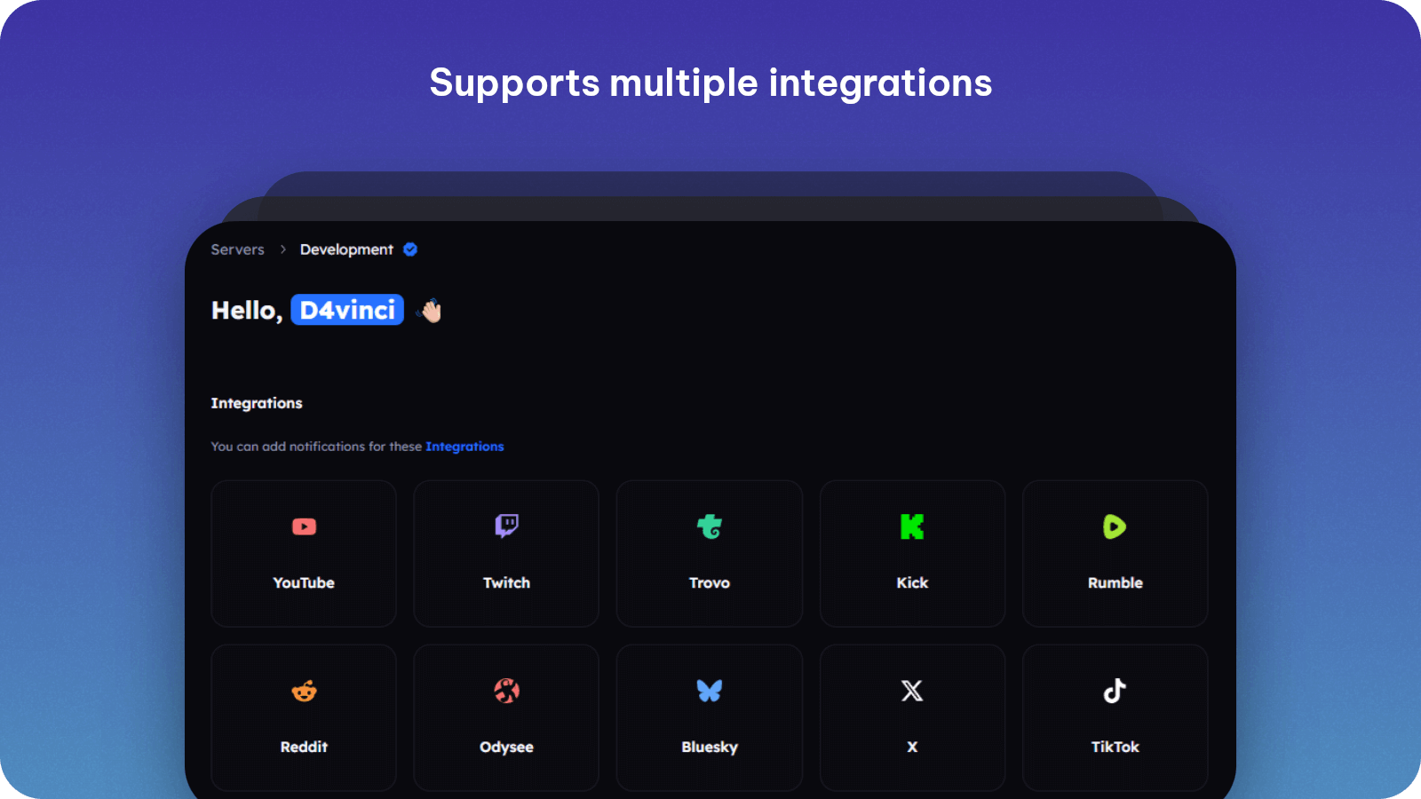Select the YouTube integration icon
1421x799 pixels.
click(x=304, y=526)
